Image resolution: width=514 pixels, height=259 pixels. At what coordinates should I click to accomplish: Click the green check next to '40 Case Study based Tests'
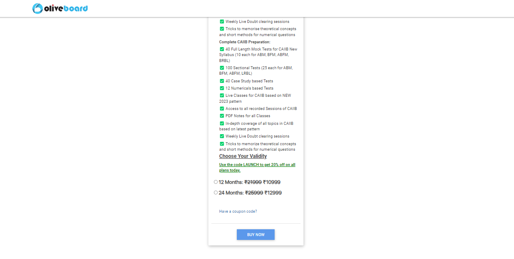[x=222, y=81]
